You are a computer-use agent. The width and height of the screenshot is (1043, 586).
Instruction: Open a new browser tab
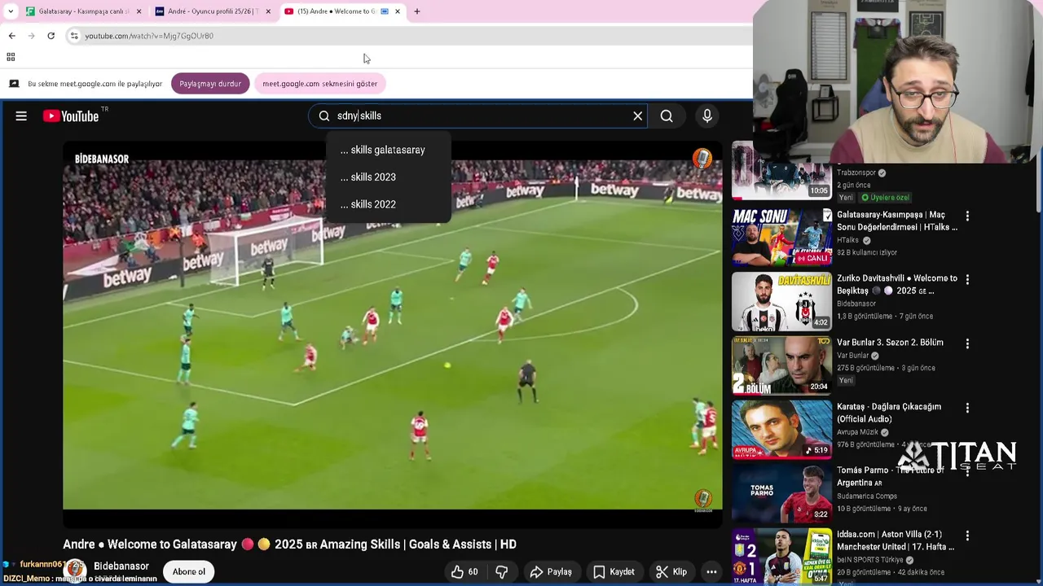point(417,11)
